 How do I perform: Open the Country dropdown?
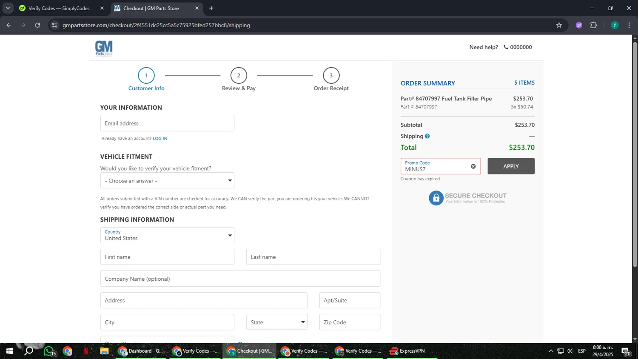(x=167, y=235)
